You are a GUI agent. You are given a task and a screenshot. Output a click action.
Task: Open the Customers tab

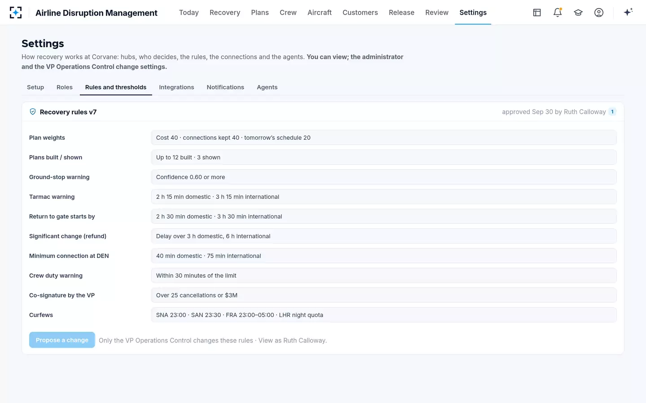pos(360,13)
